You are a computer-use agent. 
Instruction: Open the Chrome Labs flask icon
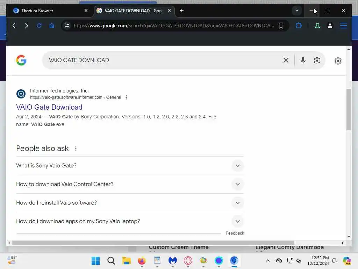317,26
